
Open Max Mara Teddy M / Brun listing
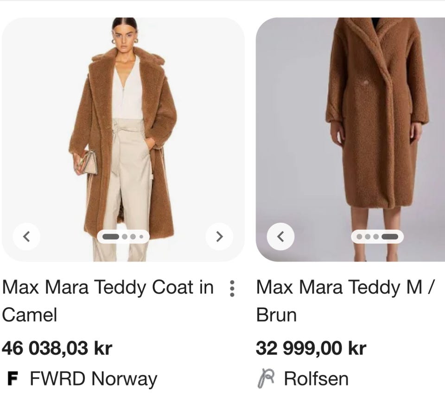(x=345, y=301)
